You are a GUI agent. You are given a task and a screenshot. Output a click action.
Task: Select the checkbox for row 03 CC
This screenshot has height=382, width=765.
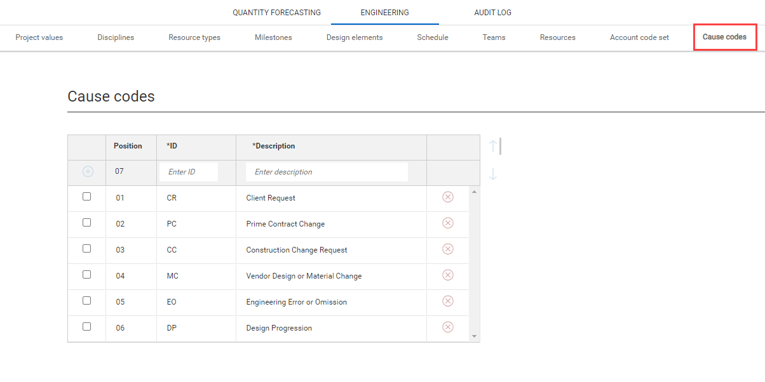click(x=87, y=249)
